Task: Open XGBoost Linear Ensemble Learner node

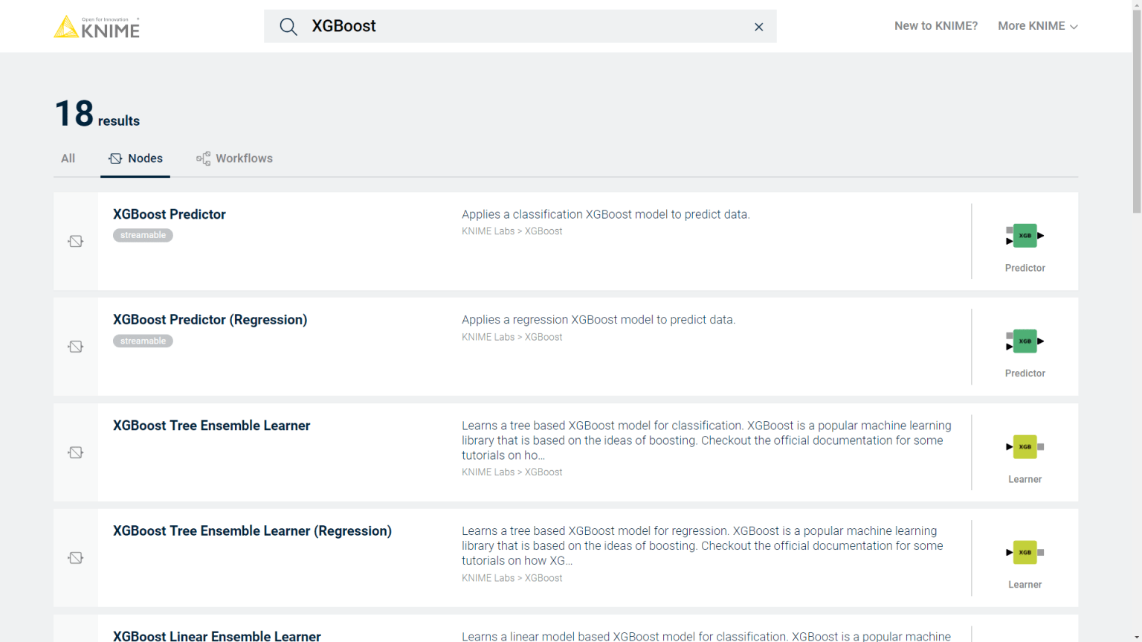Action: click(217, 636)
